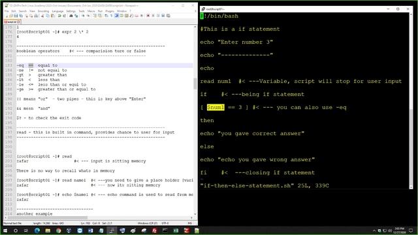Click the Notepad++ horizontal scrollbar thumb

pos(48,217)
